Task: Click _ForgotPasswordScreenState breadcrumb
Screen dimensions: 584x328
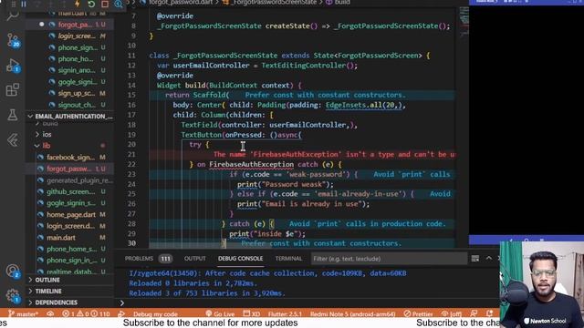Action: coord(273,2)
